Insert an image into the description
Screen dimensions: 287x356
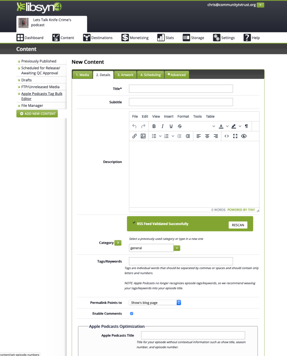click(143, 136)
